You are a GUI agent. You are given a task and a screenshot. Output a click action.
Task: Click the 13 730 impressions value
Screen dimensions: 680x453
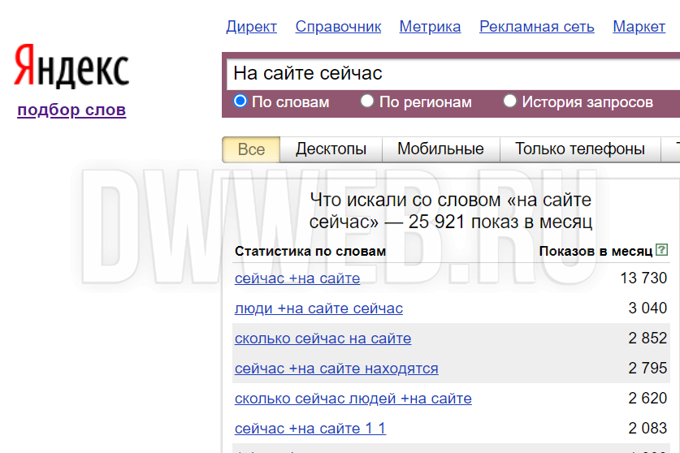click(x=643, y=278)
